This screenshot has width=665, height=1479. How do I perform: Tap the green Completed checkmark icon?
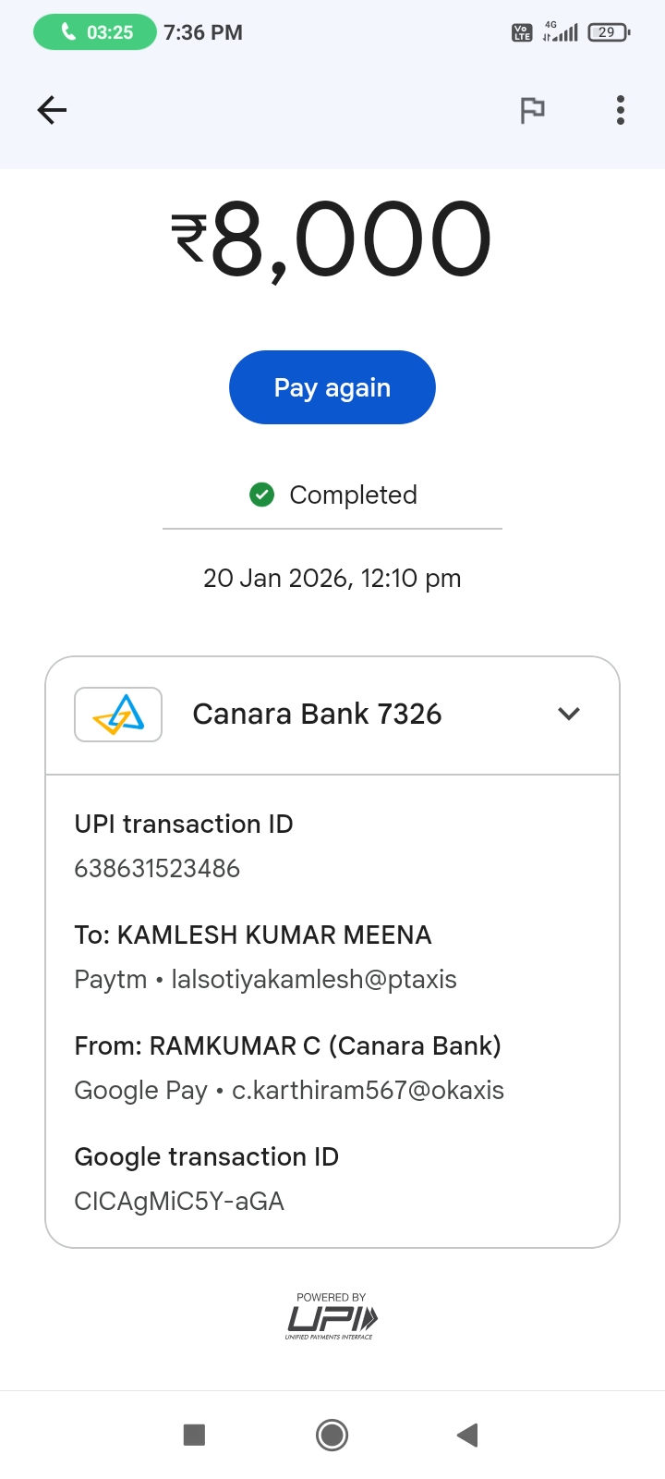[262, 495]
